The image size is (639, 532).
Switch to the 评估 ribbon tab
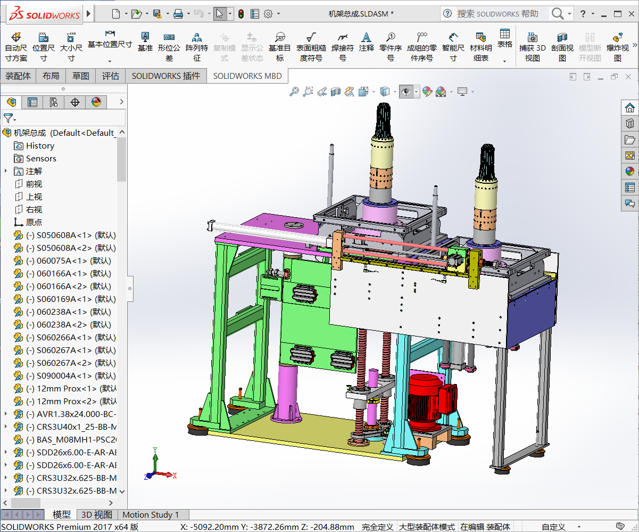(110, 76)
